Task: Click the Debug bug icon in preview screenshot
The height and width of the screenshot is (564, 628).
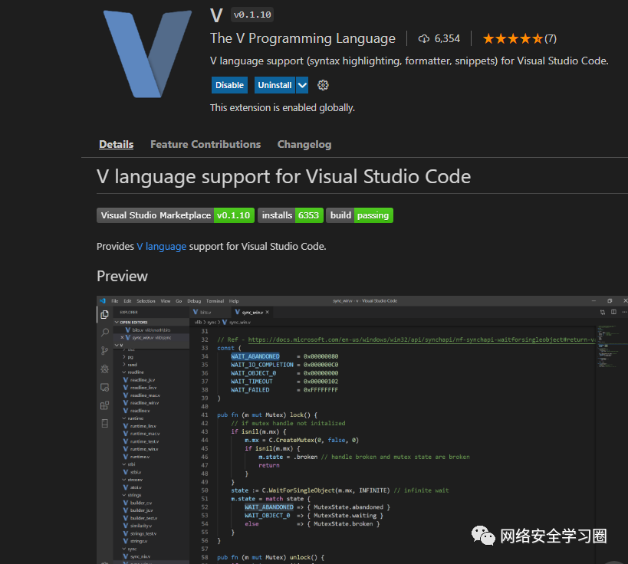Action: point(104,369)
